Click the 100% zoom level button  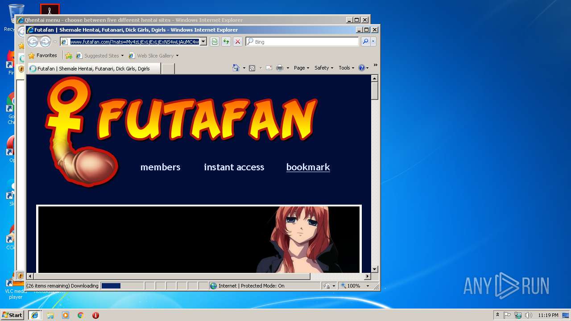coord(351,286)
